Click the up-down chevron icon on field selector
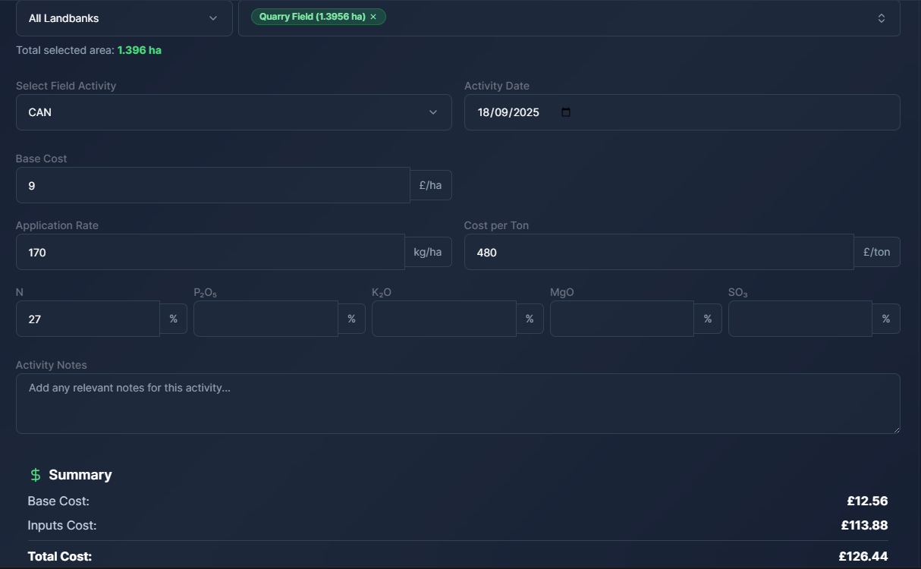This screenshot has width=921, height=569. pyautogui.click(x=880, y=17)
